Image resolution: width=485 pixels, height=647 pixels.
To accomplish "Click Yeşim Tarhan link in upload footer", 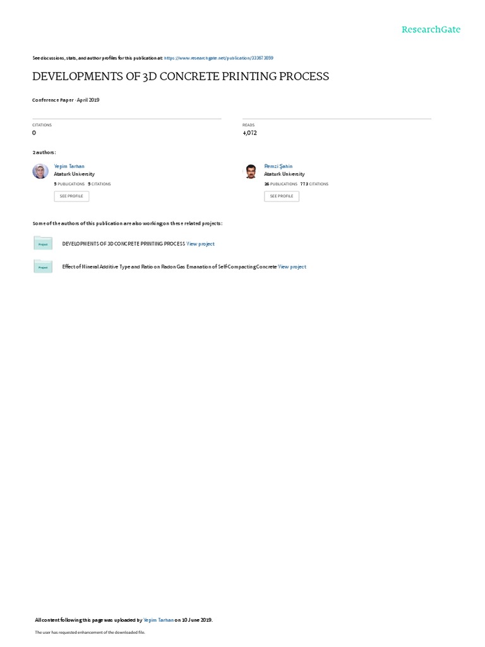I will tap(159, 620).
